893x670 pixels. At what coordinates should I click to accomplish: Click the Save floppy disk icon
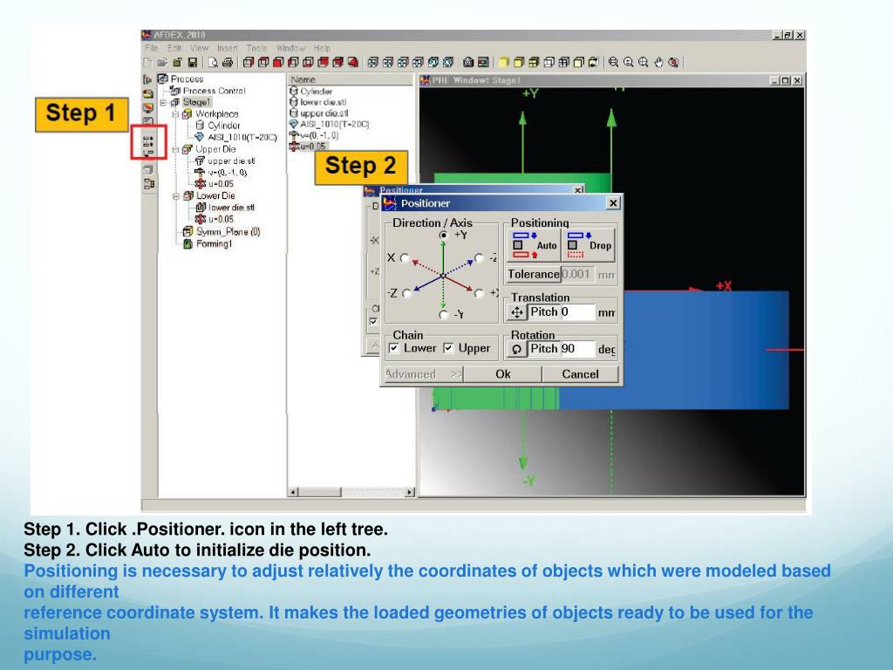coord(193,62)
